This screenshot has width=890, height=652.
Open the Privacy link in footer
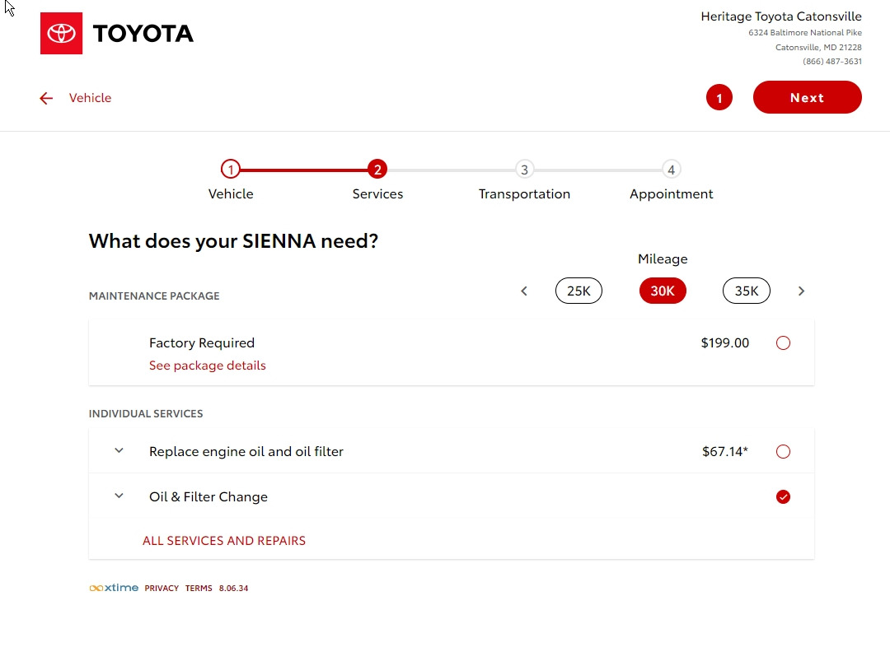pos(162,589)
